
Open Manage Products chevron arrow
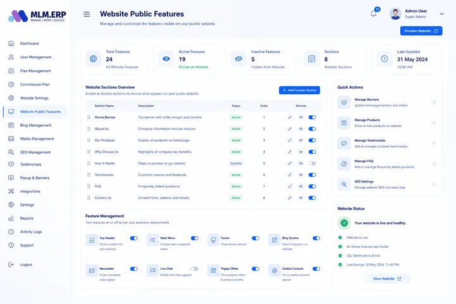click(434, 123)
